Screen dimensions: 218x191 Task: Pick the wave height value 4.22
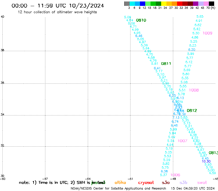[x=195, y=138]
